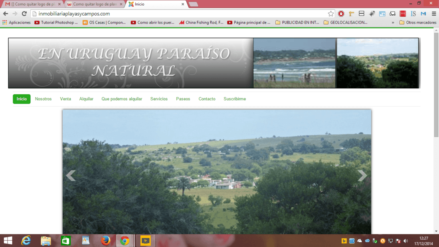Open the Windows Store taskbar icon
This screenshot has width=439, height=247.
(65, 241)
